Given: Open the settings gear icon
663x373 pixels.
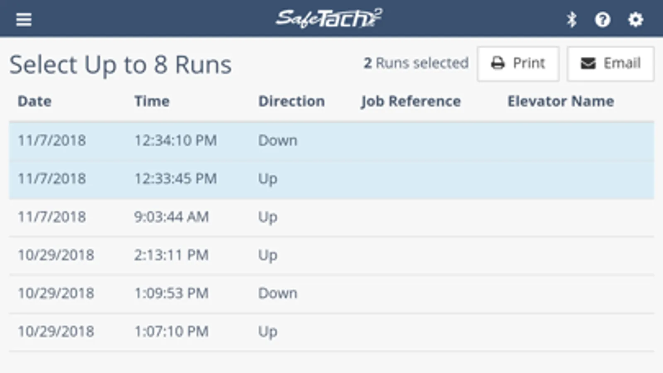Looking at the screenshot, I should (x=635, y=19).
